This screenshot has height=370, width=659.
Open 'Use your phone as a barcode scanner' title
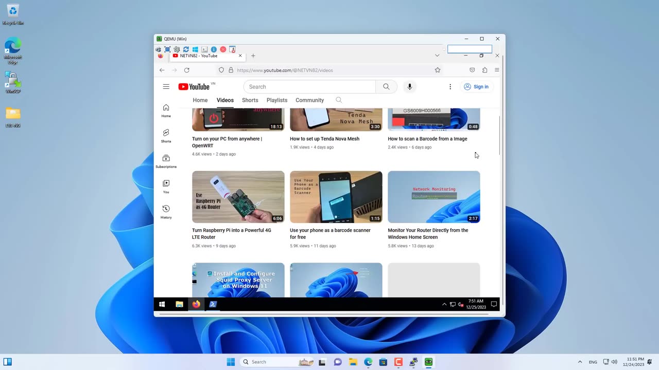pyautogui.click(x=331, y=234)
